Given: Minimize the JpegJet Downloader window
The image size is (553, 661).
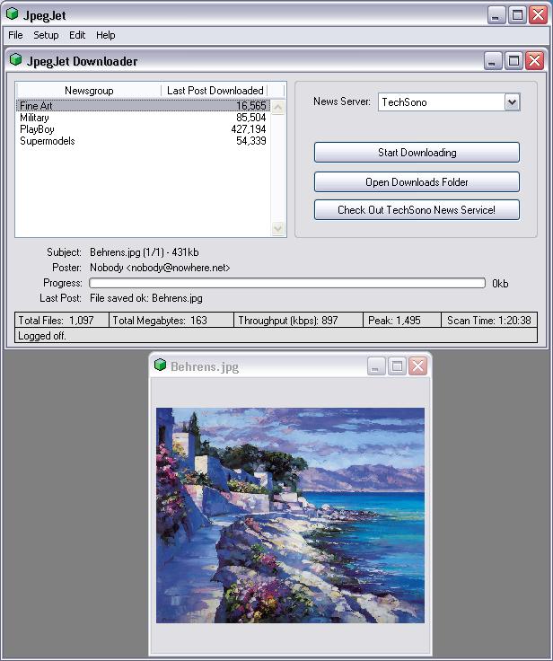Looking at the screenshot, I should point(493,61).
